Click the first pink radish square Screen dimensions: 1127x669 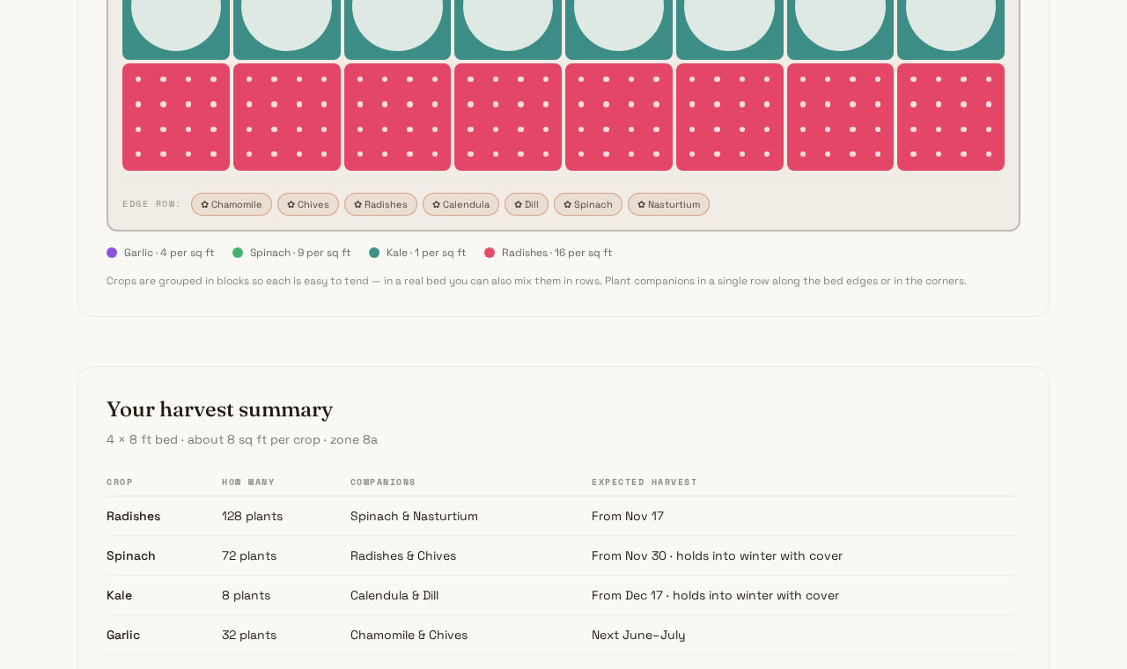[176, 117]
